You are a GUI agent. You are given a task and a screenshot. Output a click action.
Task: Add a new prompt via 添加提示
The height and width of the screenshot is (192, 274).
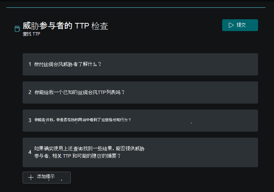point(47,178)
